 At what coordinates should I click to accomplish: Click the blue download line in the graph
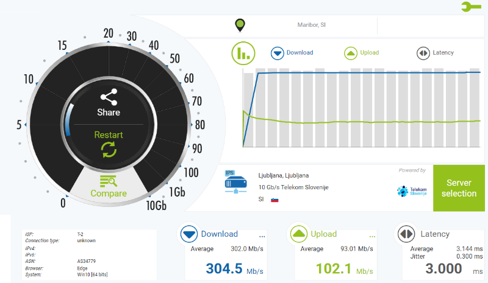pyautogui.click(x=366, y=73)
